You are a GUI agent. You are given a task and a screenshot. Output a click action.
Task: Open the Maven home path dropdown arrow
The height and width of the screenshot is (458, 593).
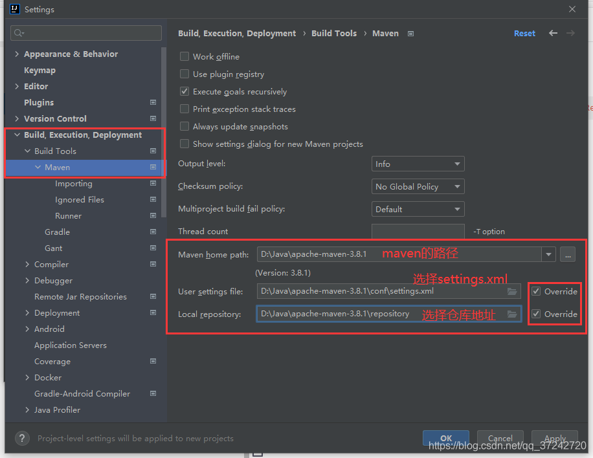(548, 254)
